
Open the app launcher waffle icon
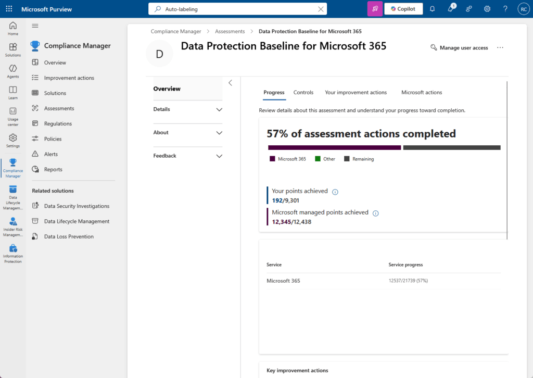(x=9, y=9)
